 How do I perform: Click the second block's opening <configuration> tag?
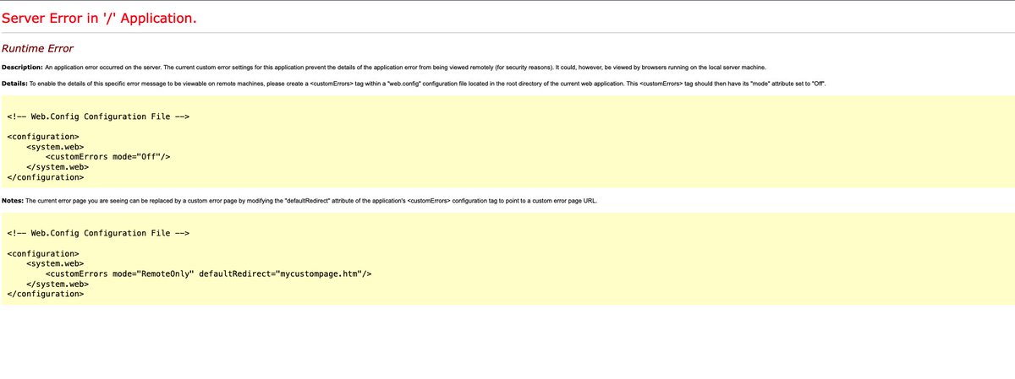[x=43, y=253]
